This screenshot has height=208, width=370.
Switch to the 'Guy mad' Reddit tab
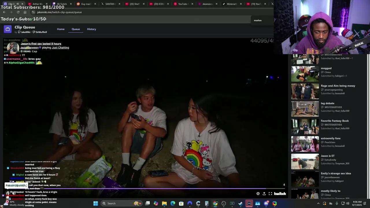tap(86, 4)
